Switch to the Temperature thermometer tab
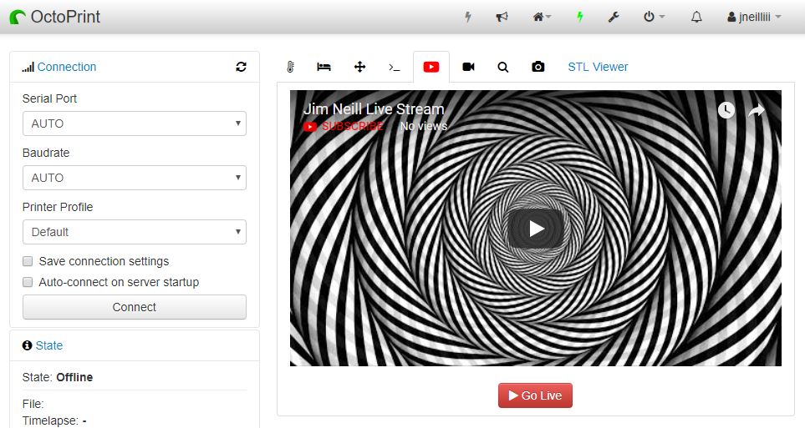805x428 pixels. click(290, 67)
